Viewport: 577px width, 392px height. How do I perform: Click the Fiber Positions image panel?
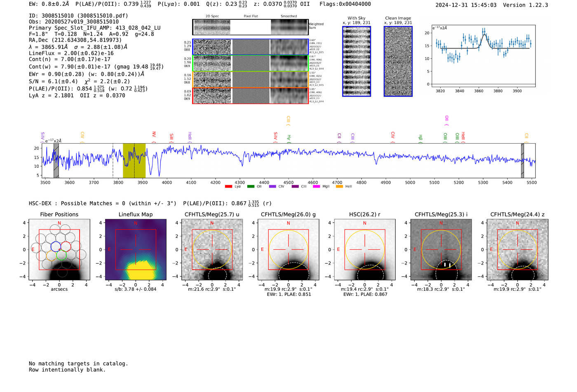[59, 250]
